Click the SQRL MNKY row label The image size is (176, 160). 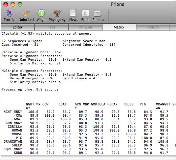coord(13,149)
